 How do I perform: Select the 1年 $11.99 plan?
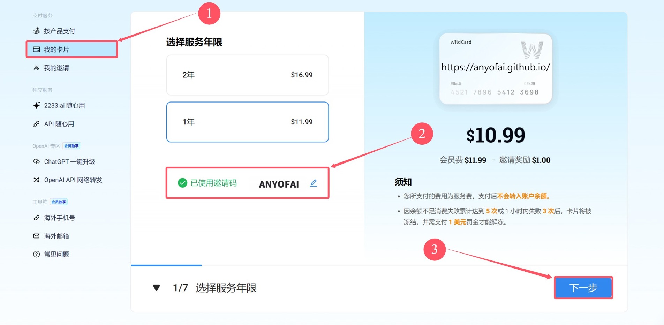click(x=248, y=122)
